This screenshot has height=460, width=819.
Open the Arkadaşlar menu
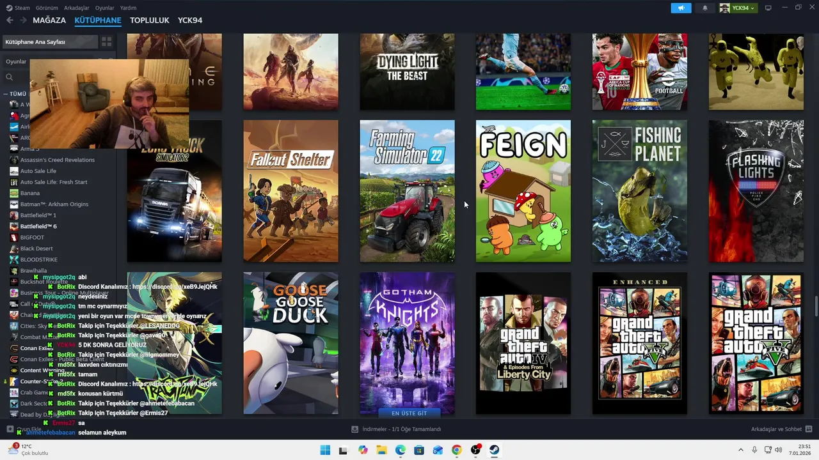[x=77, y=8]
